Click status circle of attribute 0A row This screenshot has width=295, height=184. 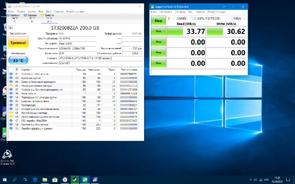11,97
